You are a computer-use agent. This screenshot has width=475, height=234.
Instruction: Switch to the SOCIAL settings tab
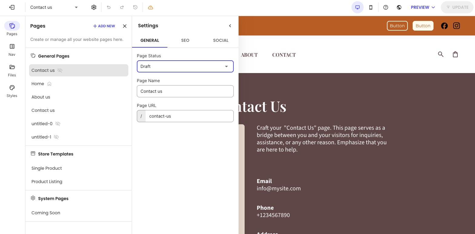coord(221,40)
